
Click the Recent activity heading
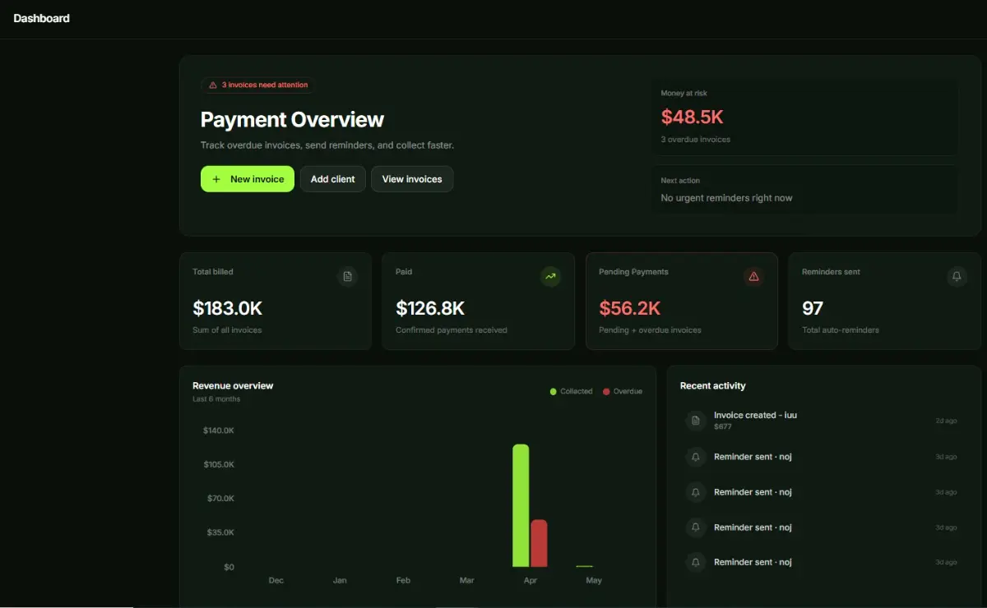[x=713, y=385]
